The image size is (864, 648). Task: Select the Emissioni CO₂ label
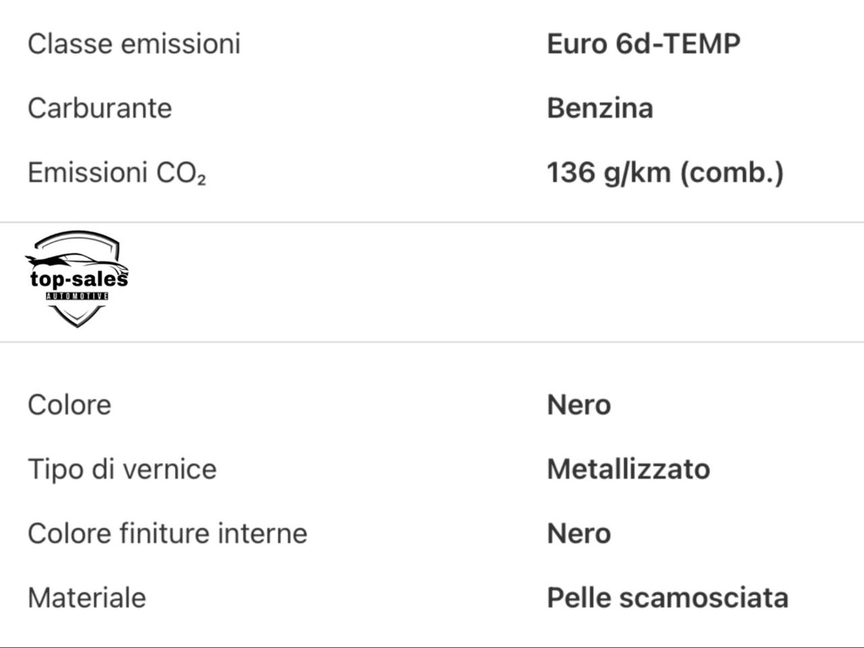(x=117, y=173)
